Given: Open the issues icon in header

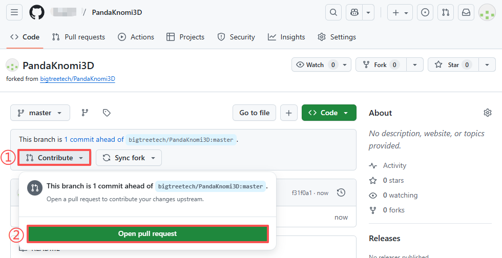Looking at the screenshot, I should (425, 13).
